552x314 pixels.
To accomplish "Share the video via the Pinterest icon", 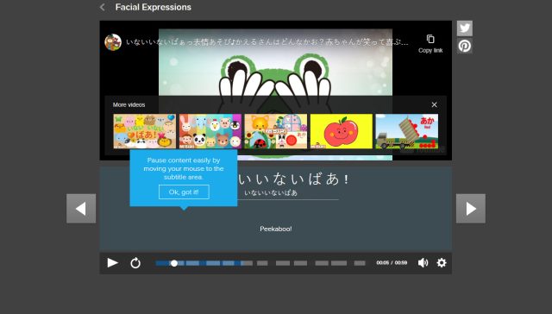I will pyautogui.click(x=465, y=46).
